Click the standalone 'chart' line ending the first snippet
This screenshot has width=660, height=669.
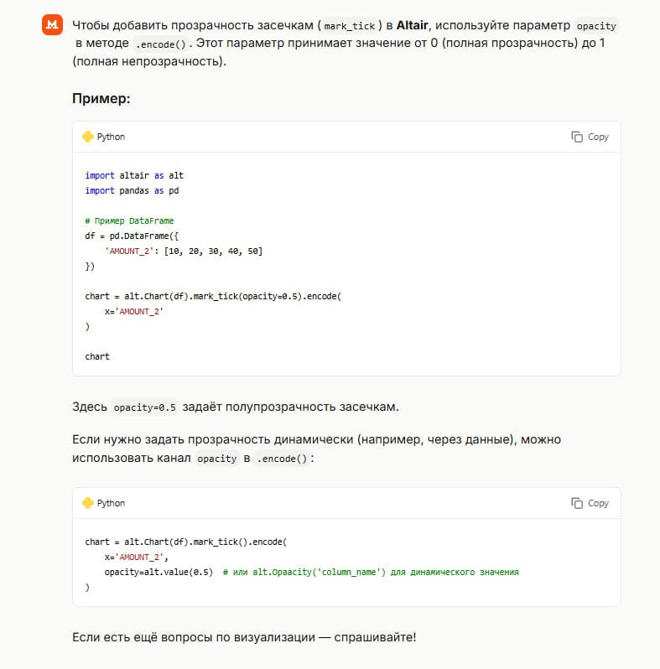pos(97,356)
